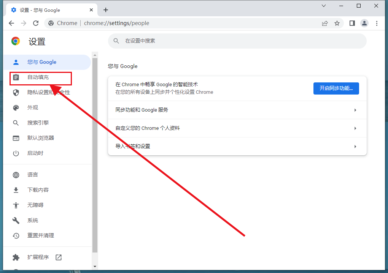Open a new tab with plus button
Image resolution: width=388 pixels, height=273 pixels.
pyautogui.click(x=106, y=10)
